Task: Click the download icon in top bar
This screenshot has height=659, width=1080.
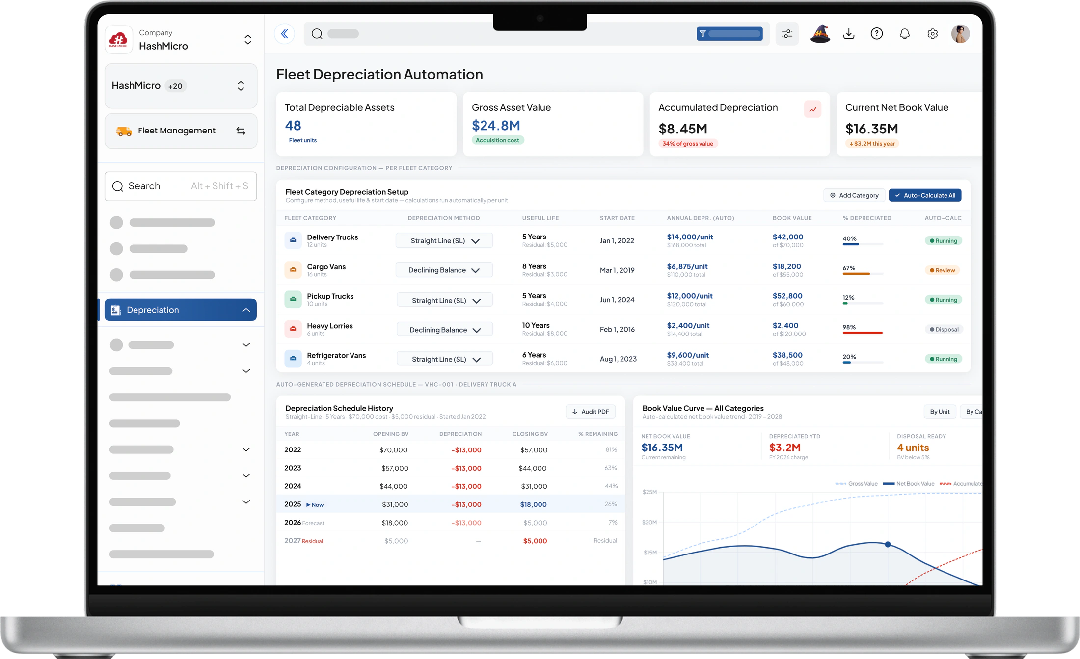Action: click(x=849, y=34)
